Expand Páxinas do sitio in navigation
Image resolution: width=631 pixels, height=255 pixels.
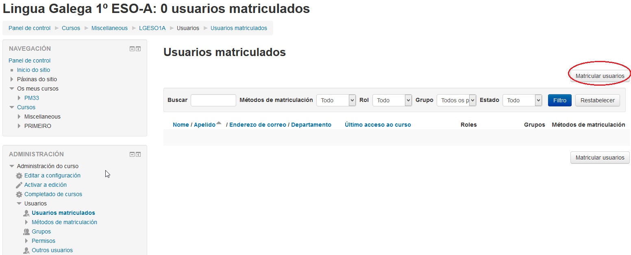coord(12,79)
